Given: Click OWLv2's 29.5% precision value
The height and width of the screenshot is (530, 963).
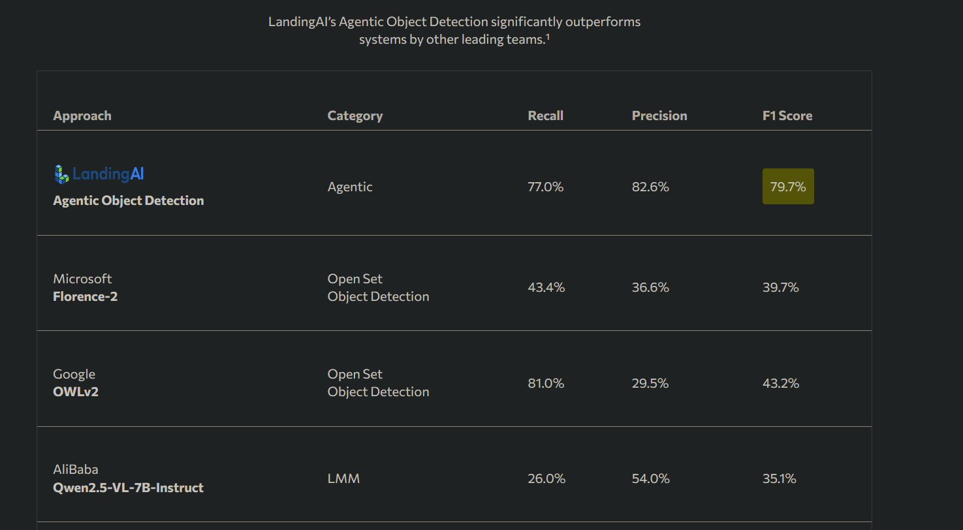Looking at the screenshot, I should [650, 383].
